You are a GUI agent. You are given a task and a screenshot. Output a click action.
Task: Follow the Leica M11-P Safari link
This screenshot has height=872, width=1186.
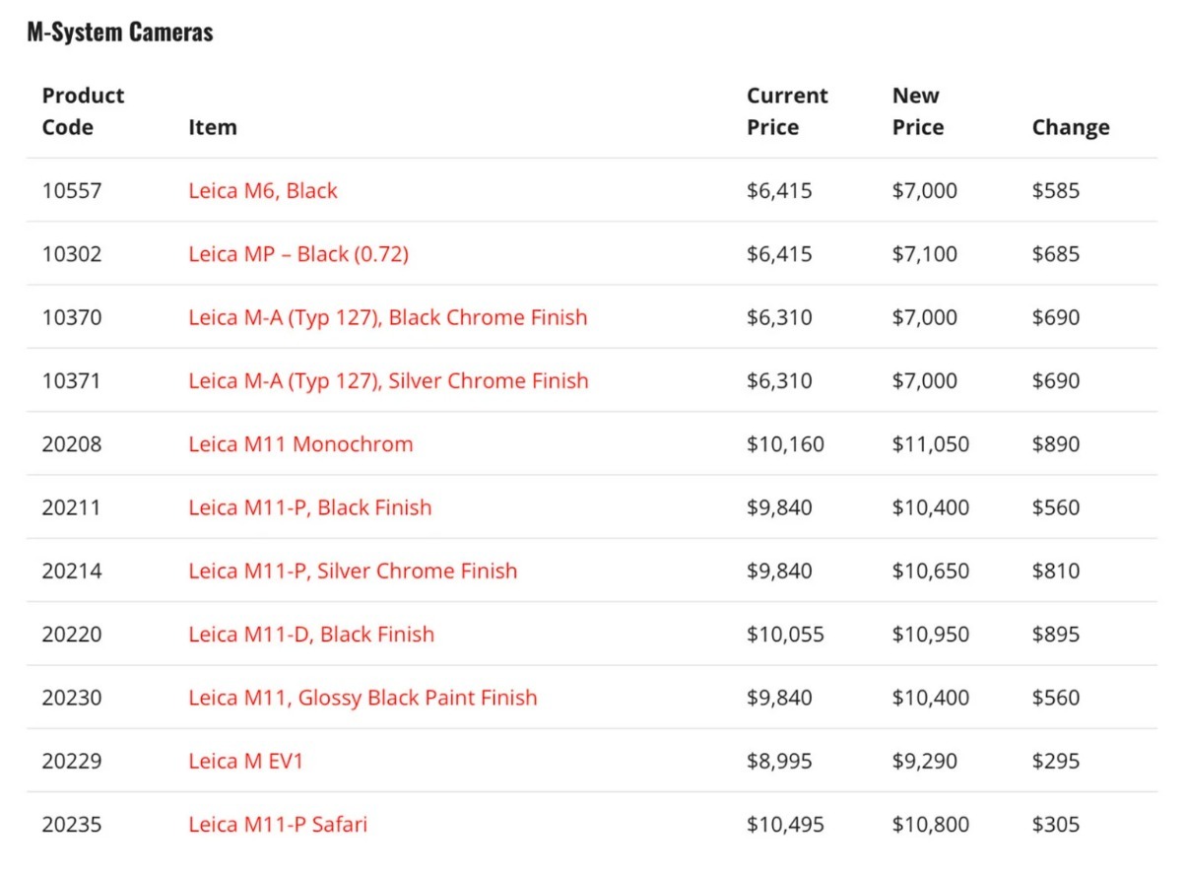pos(277,824)
